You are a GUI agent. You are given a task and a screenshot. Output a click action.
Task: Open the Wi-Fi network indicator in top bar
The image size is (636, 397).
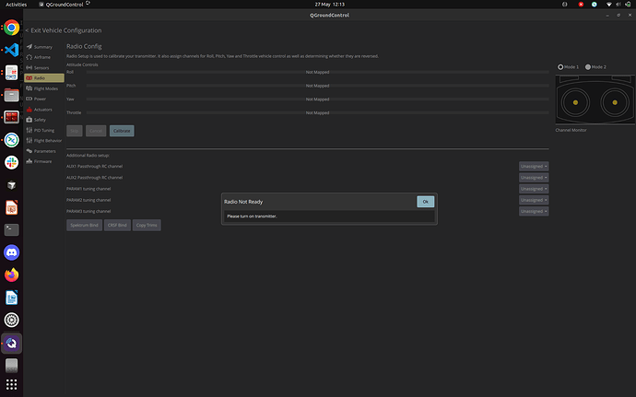(x=608, y=5)
